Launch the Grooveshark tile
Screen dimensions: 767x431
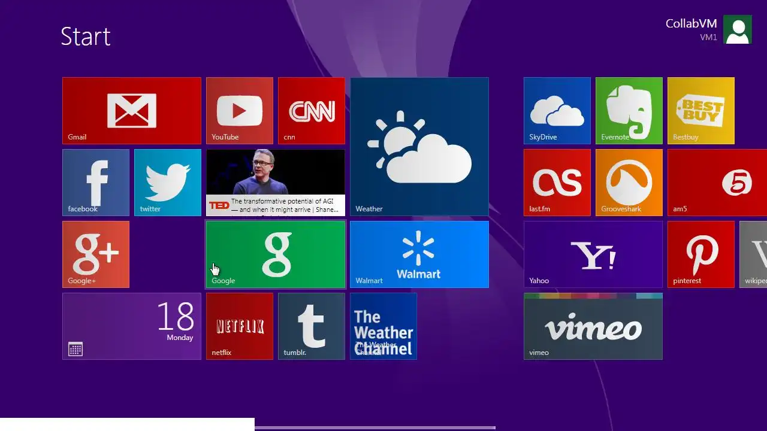(x=629, y=183)
